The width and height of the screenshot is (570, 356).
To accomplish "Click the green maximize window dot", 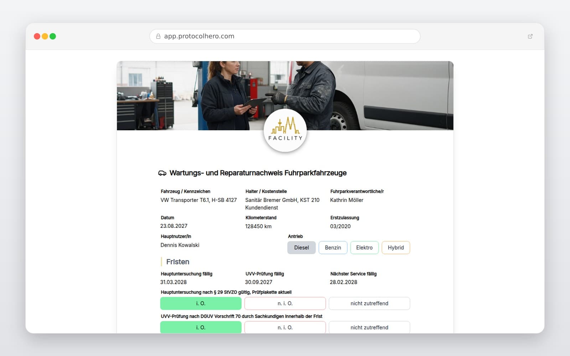I will pos(53,36).
